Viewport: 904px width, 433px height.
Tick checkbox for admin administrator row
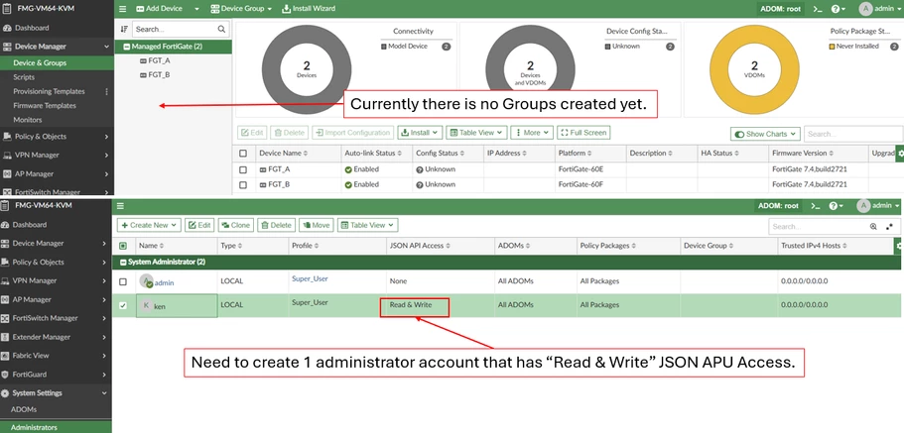pyautogui.click(x=123, y=281)
